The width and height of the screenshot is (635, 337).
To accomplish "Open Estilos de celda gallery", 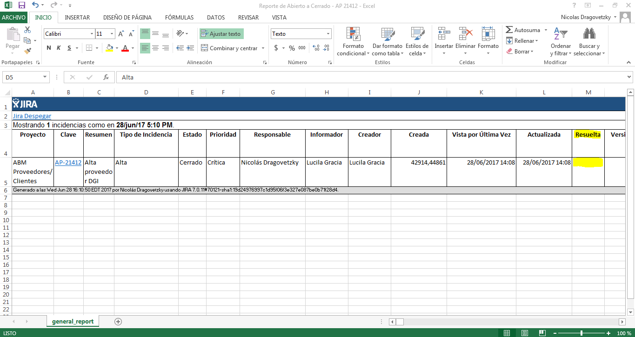I will click(x=417, y=42).
